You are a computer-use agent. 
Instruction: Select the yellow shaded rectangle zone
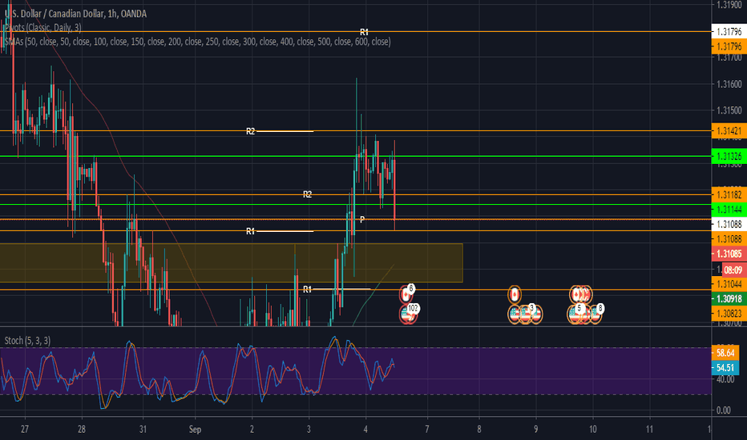[231, 263]
